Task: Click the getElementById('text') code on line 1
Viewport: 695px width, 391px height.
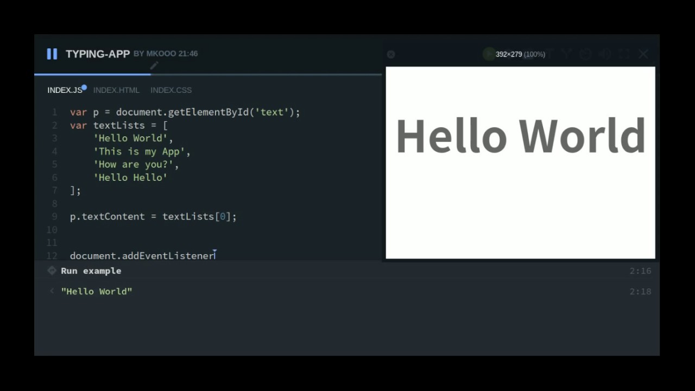Action: [231, 112]
